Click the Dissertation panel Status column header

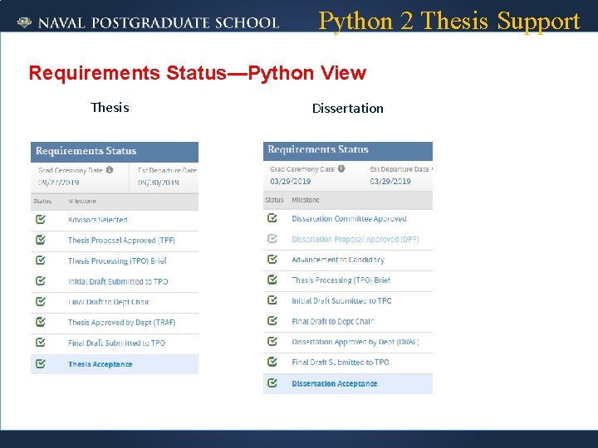click(274, 200)
